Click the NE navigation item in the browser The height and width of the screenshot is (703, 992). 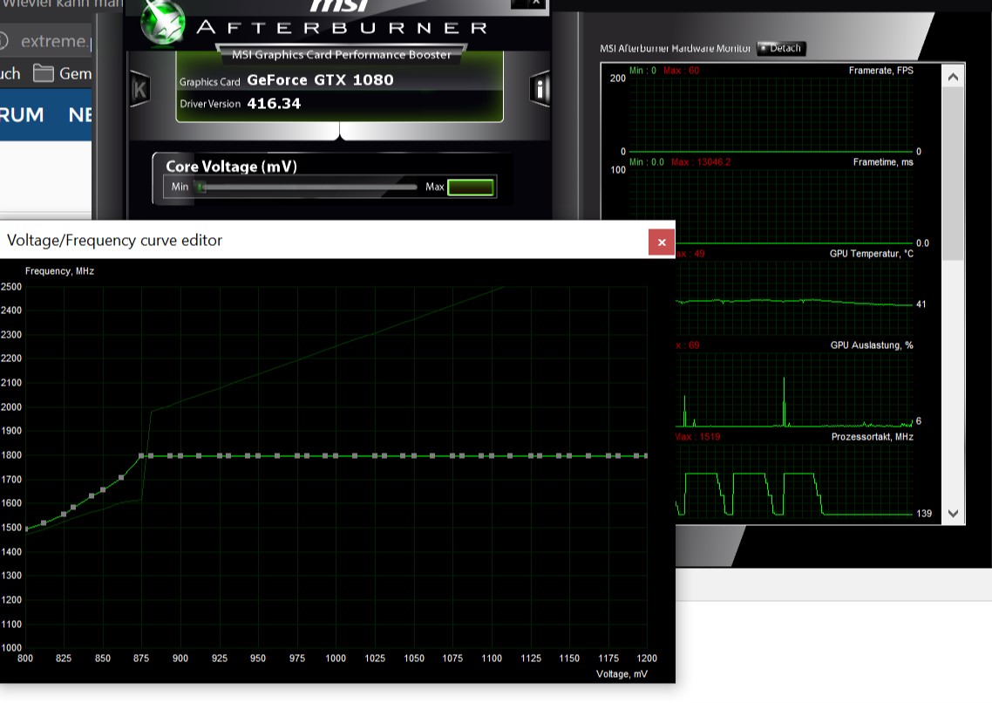tap(79, 114)
